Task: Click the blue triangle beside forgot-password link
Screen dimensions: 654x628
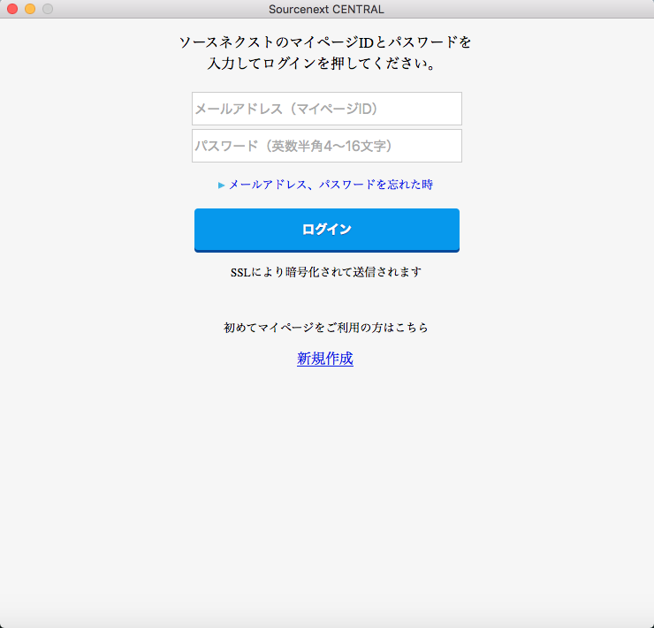Action: [x=221, y=185]
